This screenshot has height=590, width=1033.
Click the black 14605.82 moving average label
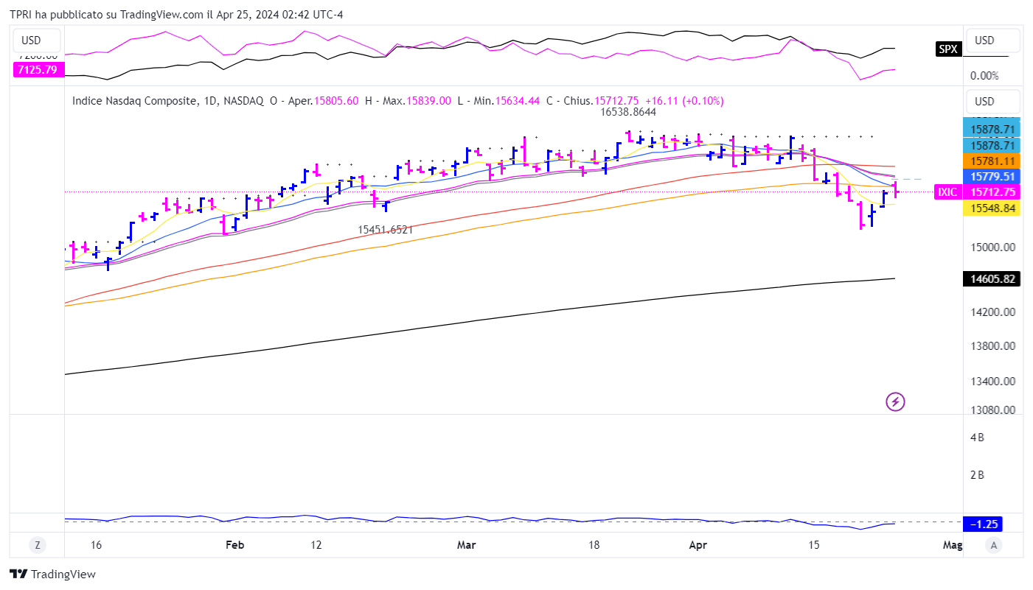[992, 279]
